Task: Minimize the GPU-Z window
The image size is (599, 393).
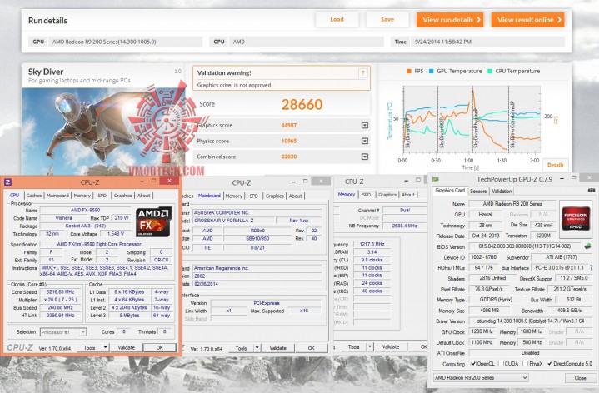Action: click(x=562, y=178)
